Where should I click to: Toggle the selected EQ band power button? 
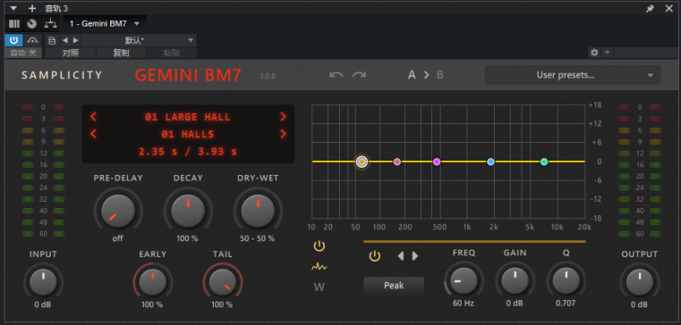pos(375,256)
